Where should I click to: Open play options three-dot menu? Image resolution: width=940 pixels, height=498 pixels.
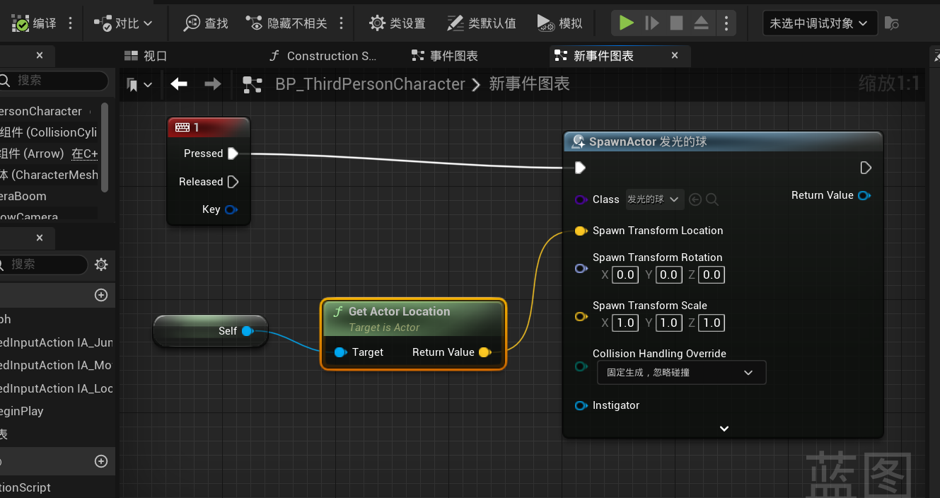coord(726,23)
